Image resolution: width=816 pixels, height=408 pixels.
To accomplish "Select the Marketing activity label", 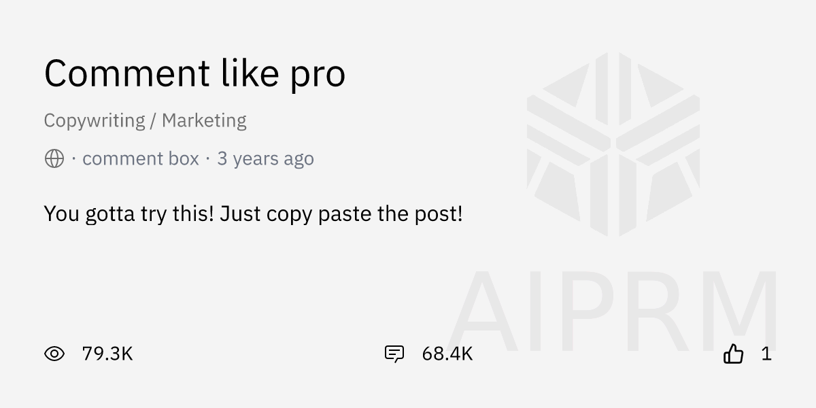I will tap(204, 121).
